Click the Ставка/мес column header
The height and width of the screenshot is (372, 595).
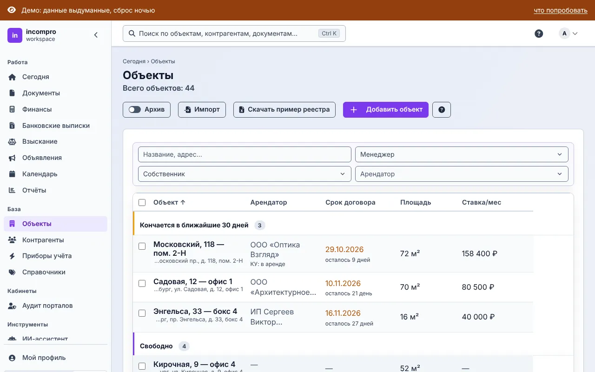tap(482, 202)
